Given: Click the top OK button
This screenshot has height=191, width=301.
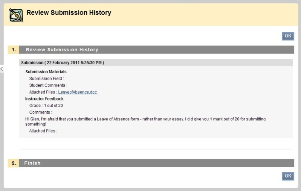Looking at the screenshot, I should (288, 36).
